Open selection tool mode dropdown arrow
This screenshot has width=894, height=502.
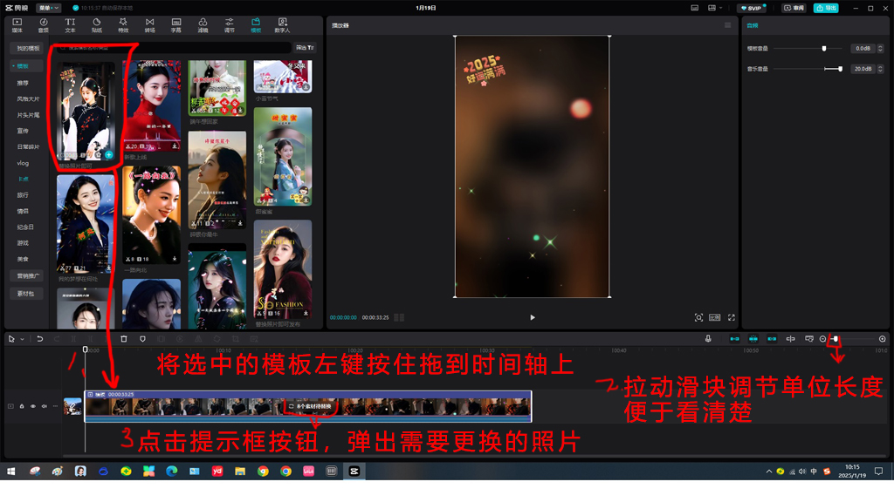pyautogui.click(x=22, y=339)
